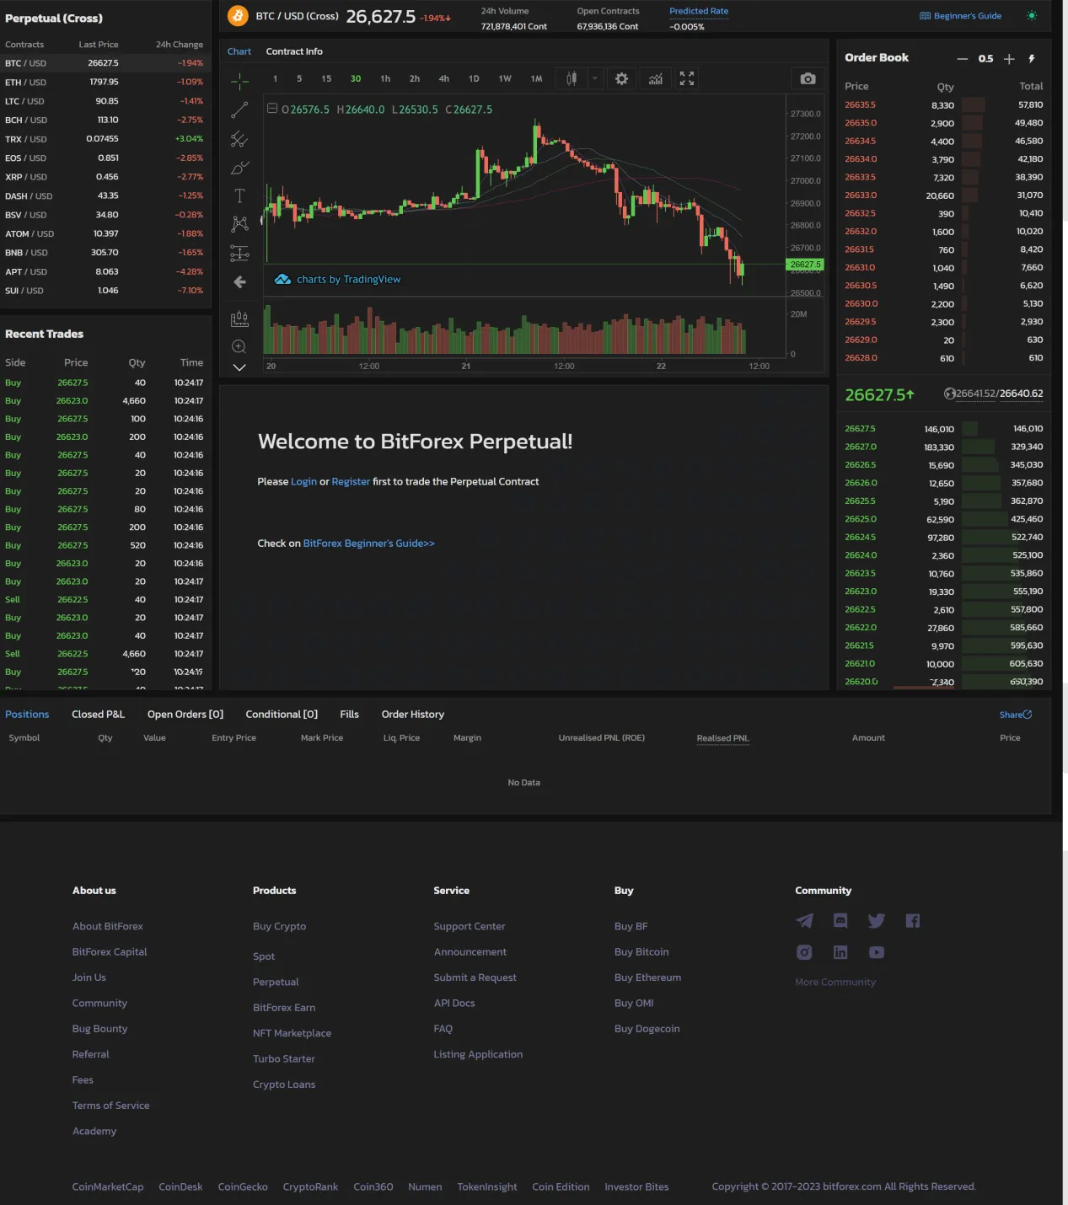Open the Fills tab
The width and height of the screenshot is (1068, 1205).
pos(350,715)
